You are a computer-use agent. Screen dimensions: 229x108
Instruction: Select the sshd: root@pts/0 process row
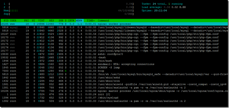pos(114,54)
